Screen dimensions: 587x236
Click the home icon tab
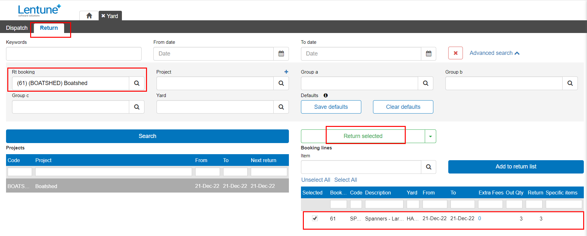pyautogui.click(x=89, y=16)
